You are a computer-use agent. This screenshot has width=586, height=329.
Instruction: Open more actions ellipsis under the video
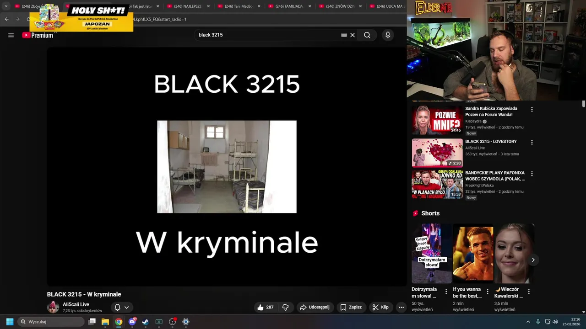401,308
